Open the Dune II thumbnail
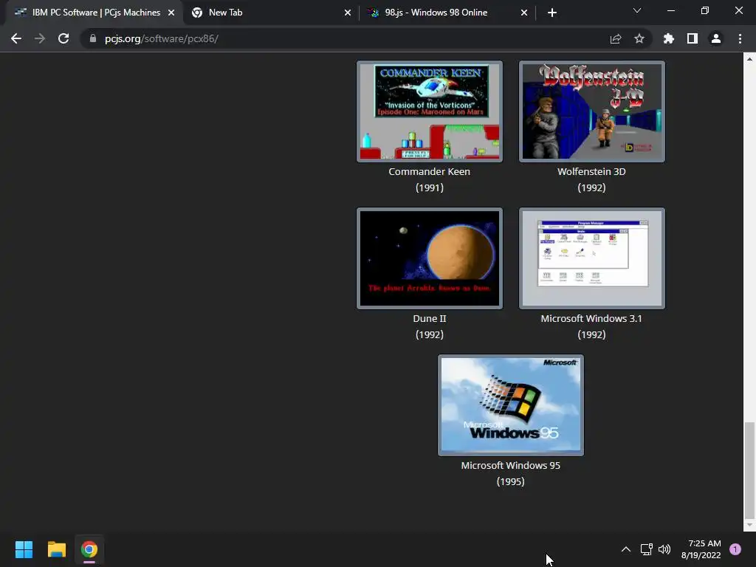 430,258
